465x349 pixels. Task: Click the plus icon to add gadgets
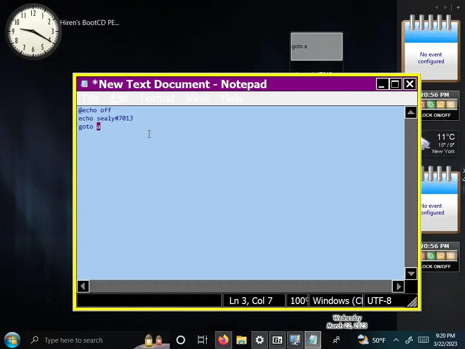458,7
